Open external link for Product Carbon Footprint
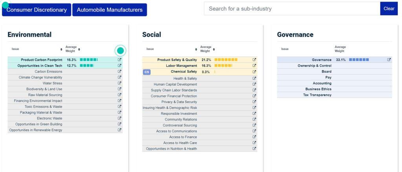Image resolution: width=402 pixels, height=172 pixels. (119, 60)
